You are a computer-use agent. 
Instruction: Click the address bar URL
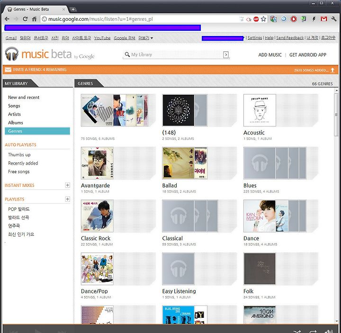point(100,19)
